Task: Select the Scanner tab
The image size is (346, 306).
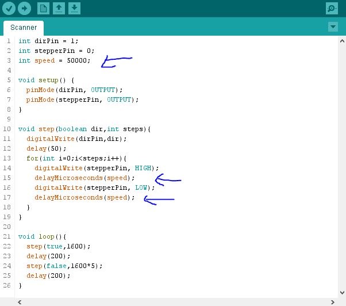Action: pyautogui.click(x=24, y=28)
